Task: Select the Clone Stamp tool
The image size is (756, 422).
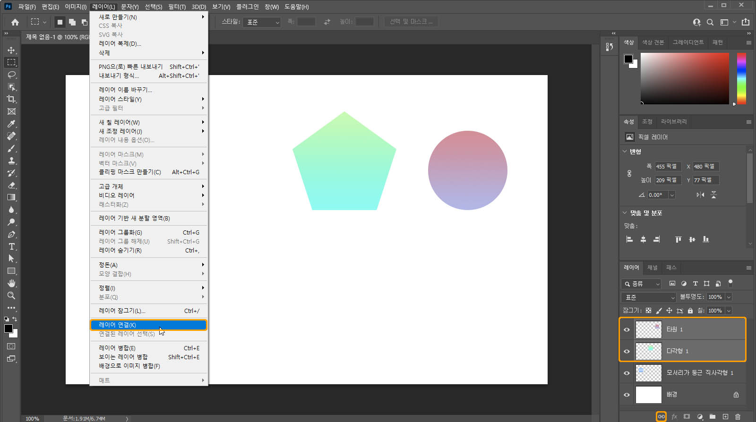Action: pos(11,160)
